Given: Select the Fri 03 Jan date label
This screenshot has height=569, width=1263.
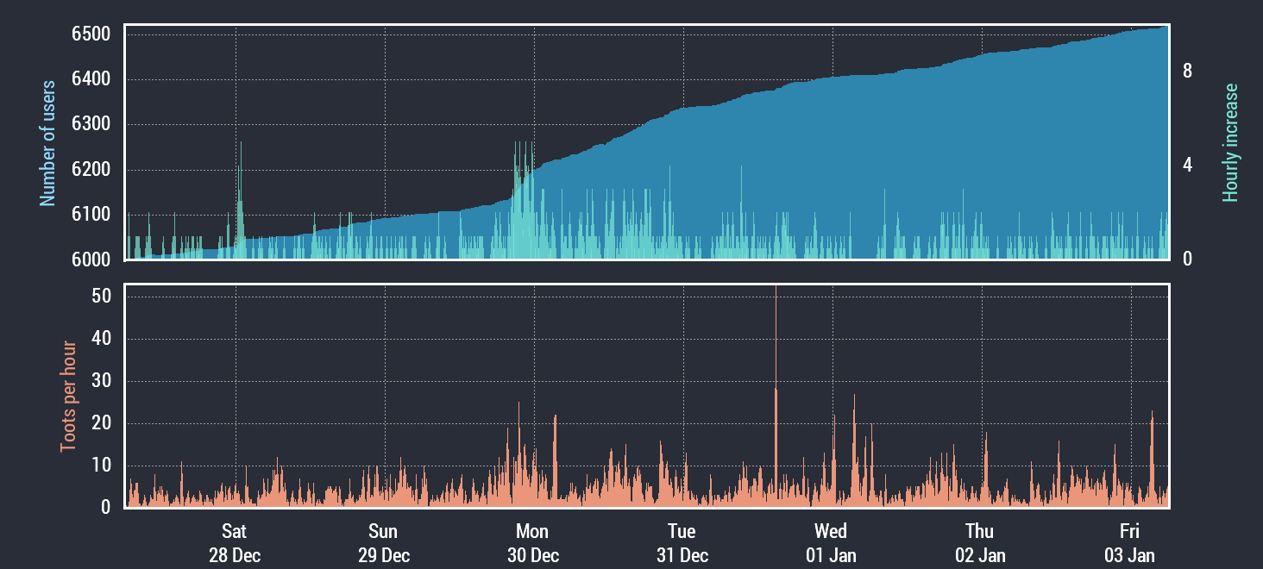Looking at the screenshot, I should [1129, 543].
